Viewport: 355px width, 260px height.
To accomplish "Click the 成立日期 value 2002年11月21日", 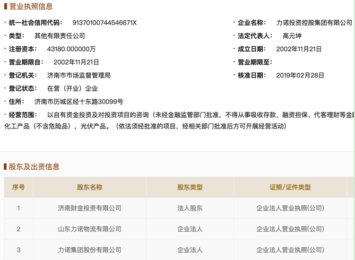I will pos(300,49).
